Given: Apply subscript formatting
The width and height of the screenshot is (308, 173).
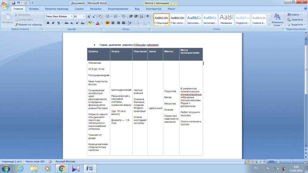Looking at the screenshot, I should [72, 23].
